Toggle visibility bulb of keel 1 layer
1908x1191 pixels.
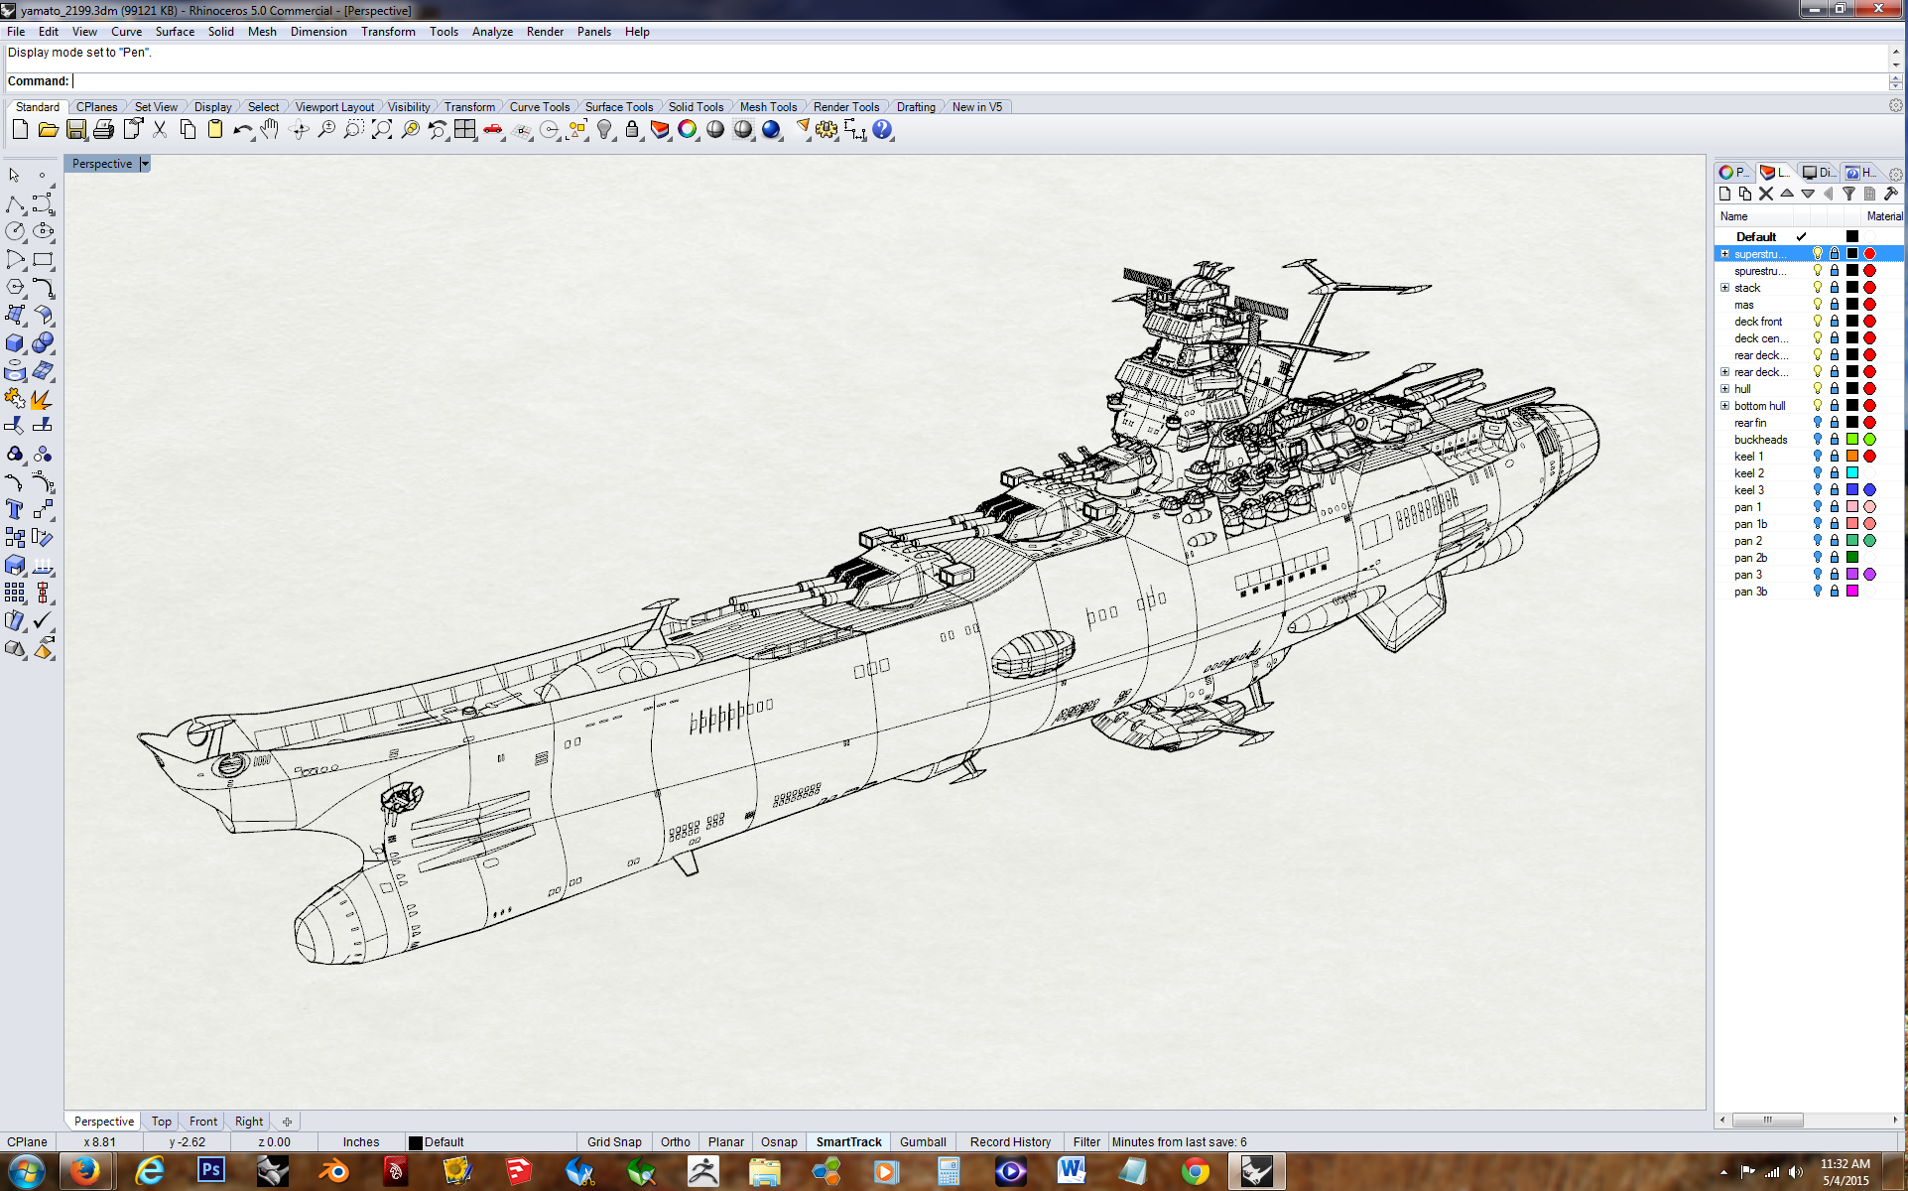coord(1818,457)
